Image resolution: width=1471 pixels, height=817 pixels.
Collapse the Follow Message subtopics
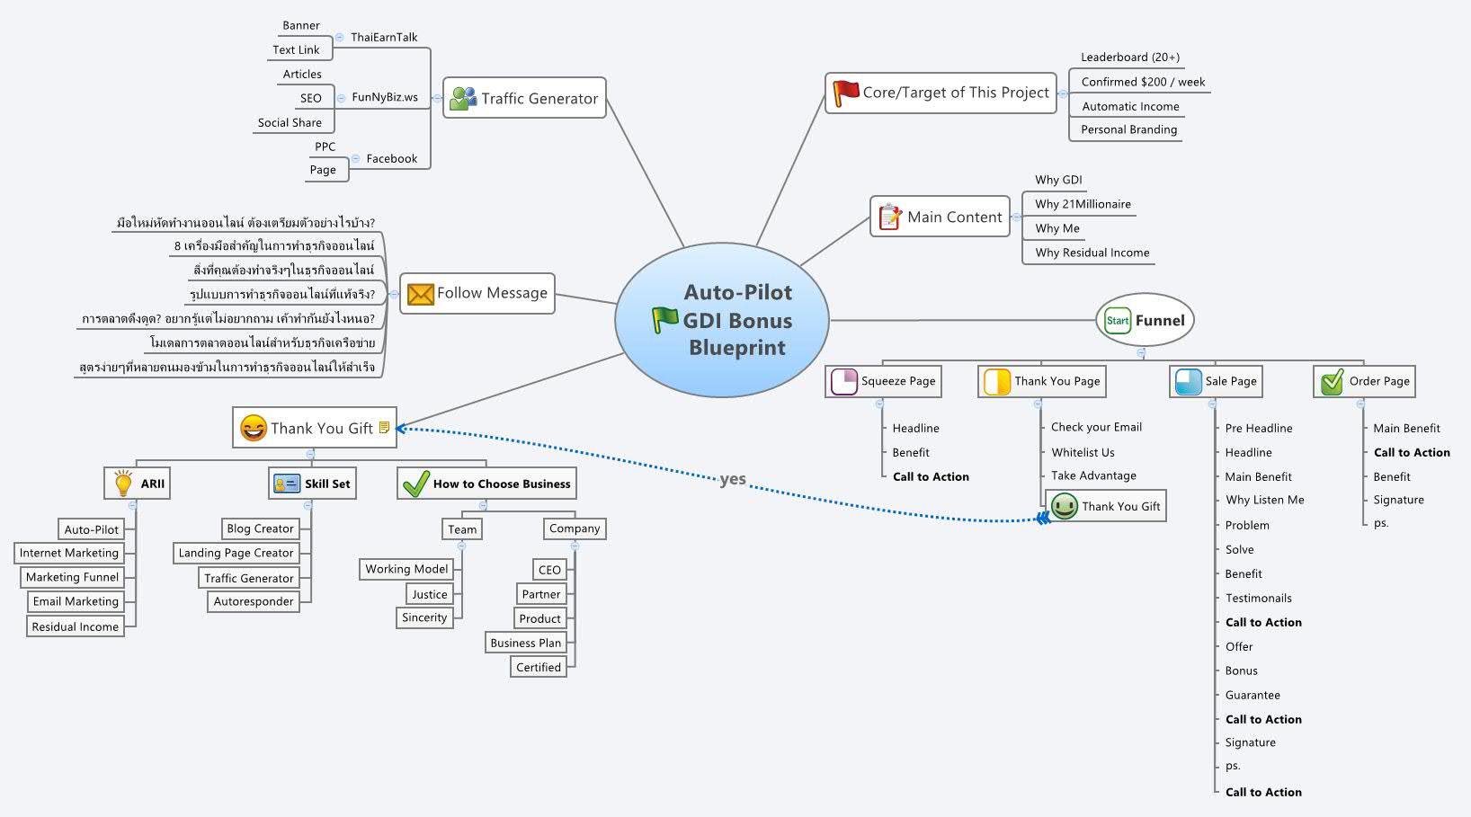(x=393, y=294)
